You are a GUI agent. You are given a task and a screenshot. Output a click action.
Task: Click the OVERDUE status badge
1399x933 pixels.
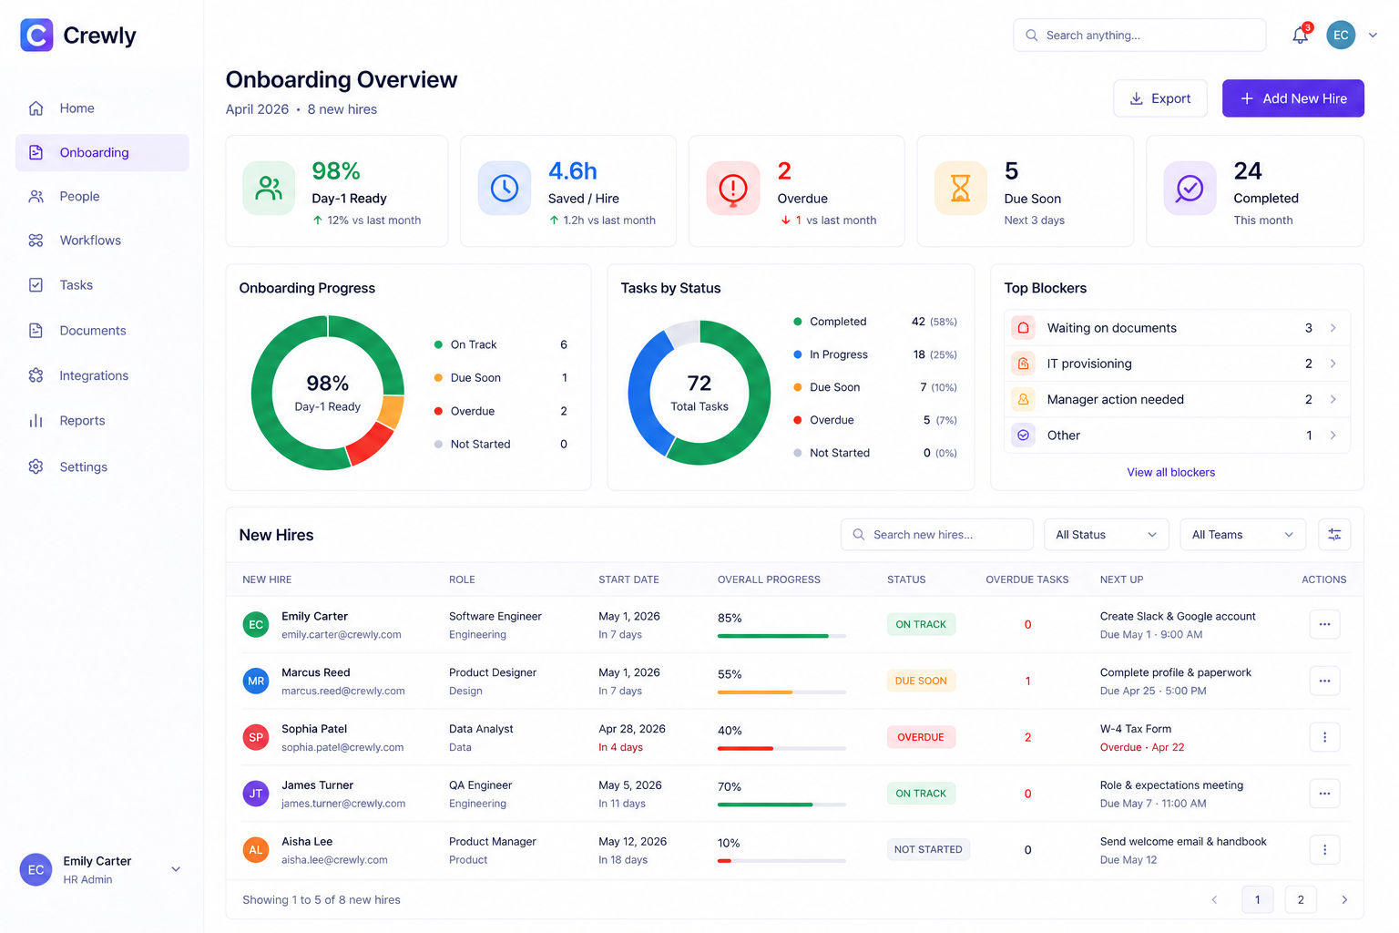pos(921,737)
